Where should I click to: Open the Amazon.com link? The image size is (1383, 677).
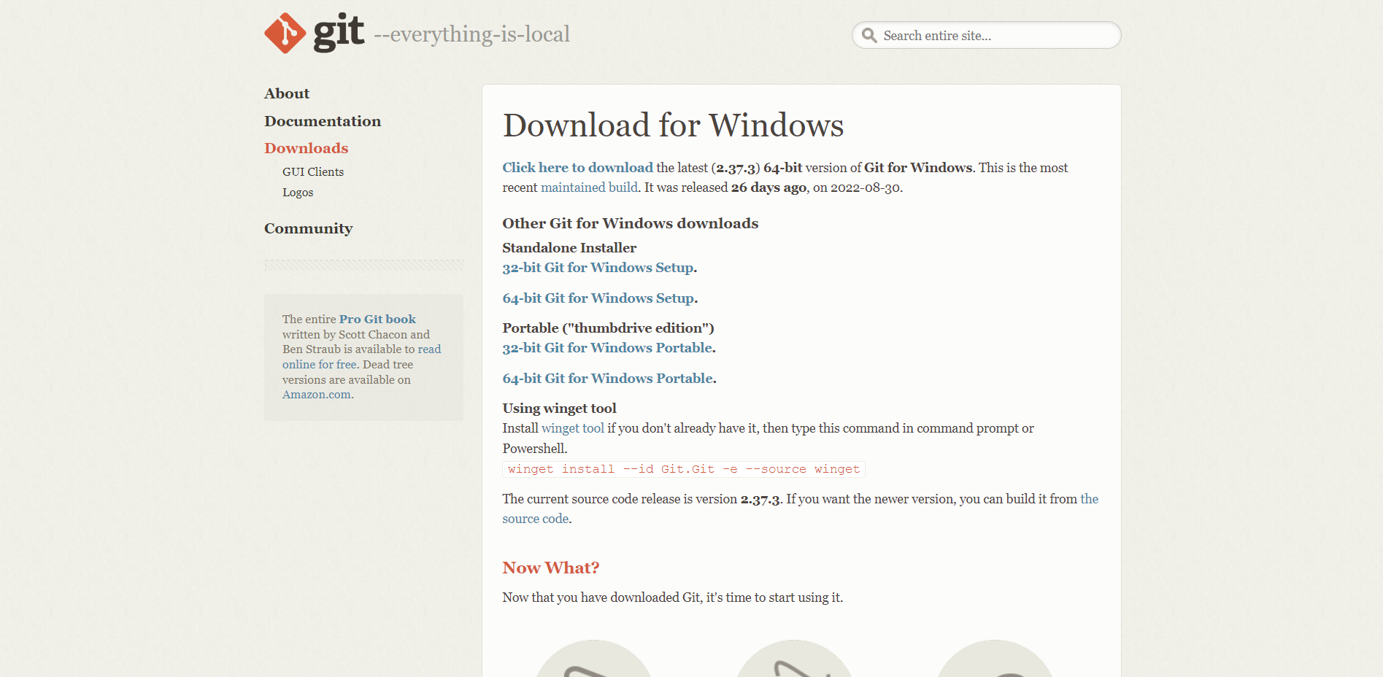(317, 395)
